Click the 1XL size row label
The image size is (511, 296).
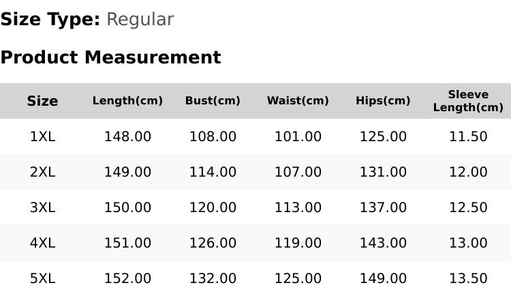pos(42,136)
